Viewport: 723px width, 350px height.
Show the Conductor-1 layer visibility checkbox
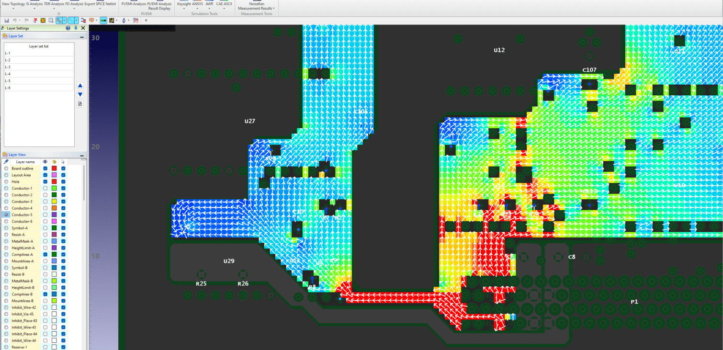pyautogui.click(x=45, y=189)
